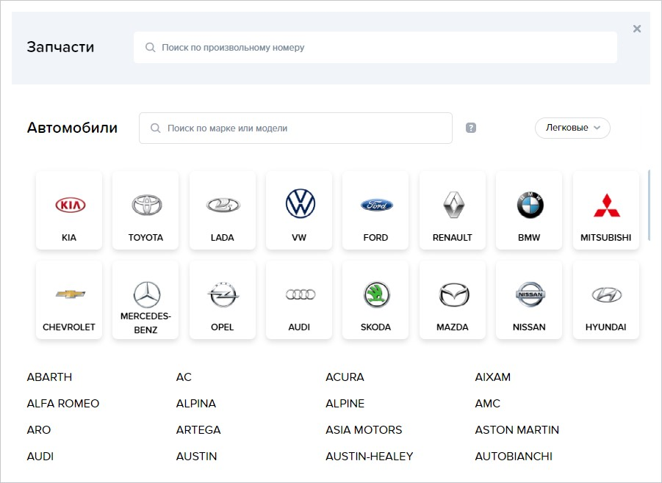Select the Ford logo card
Image resolution: width=662 pixels, height=483 pixels.
[x=375, y=210]
